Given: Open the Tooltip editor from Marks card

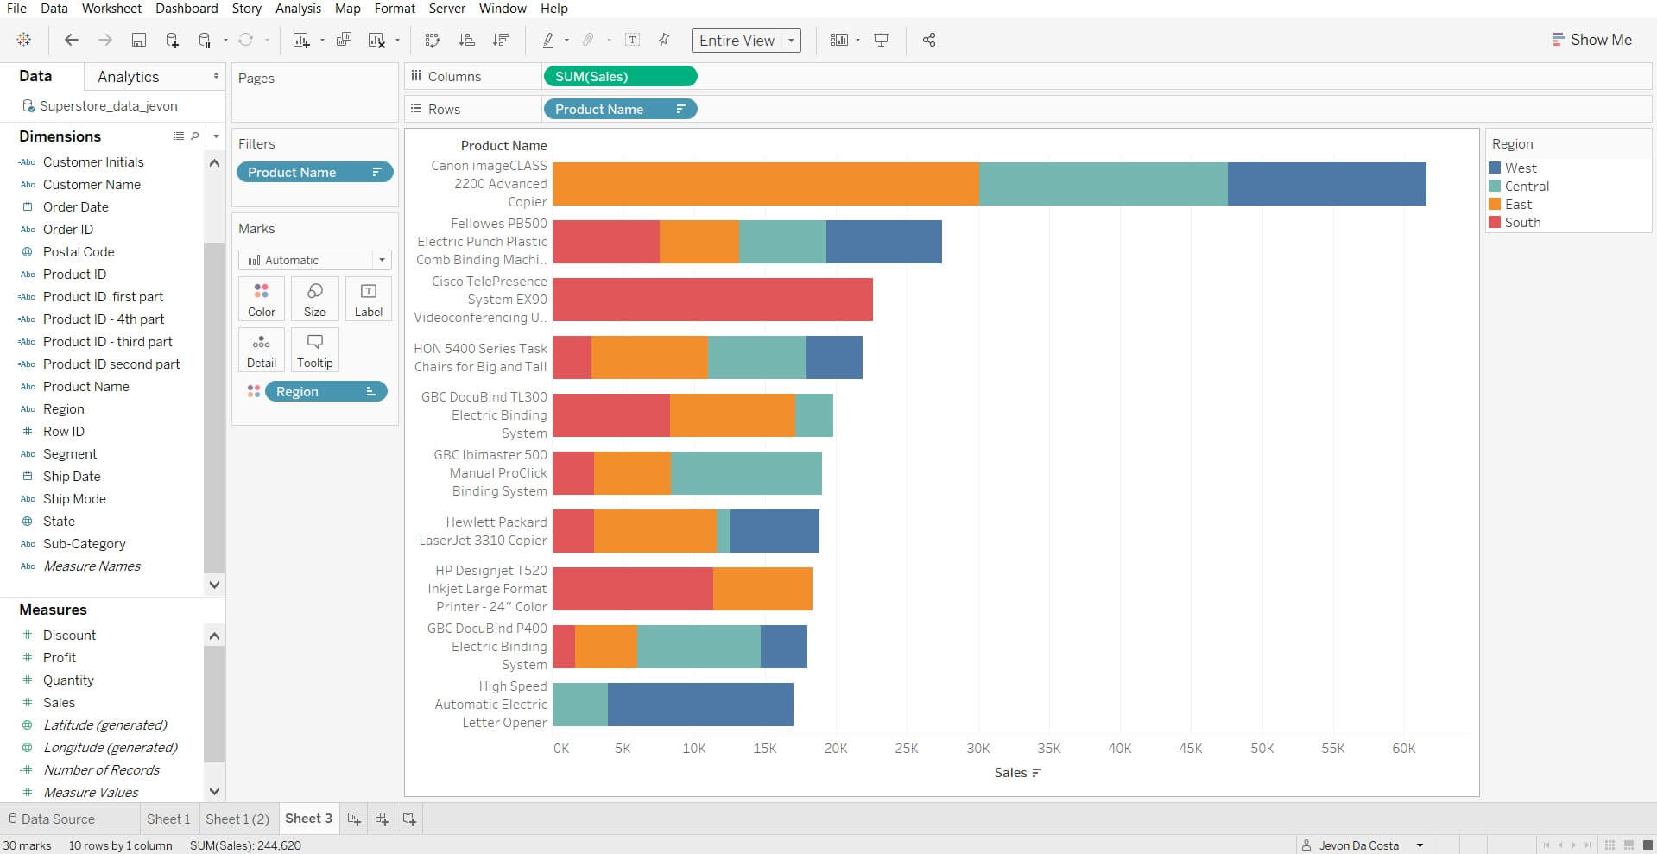Looking at the screenshot, I should click(x=314, y=350).
